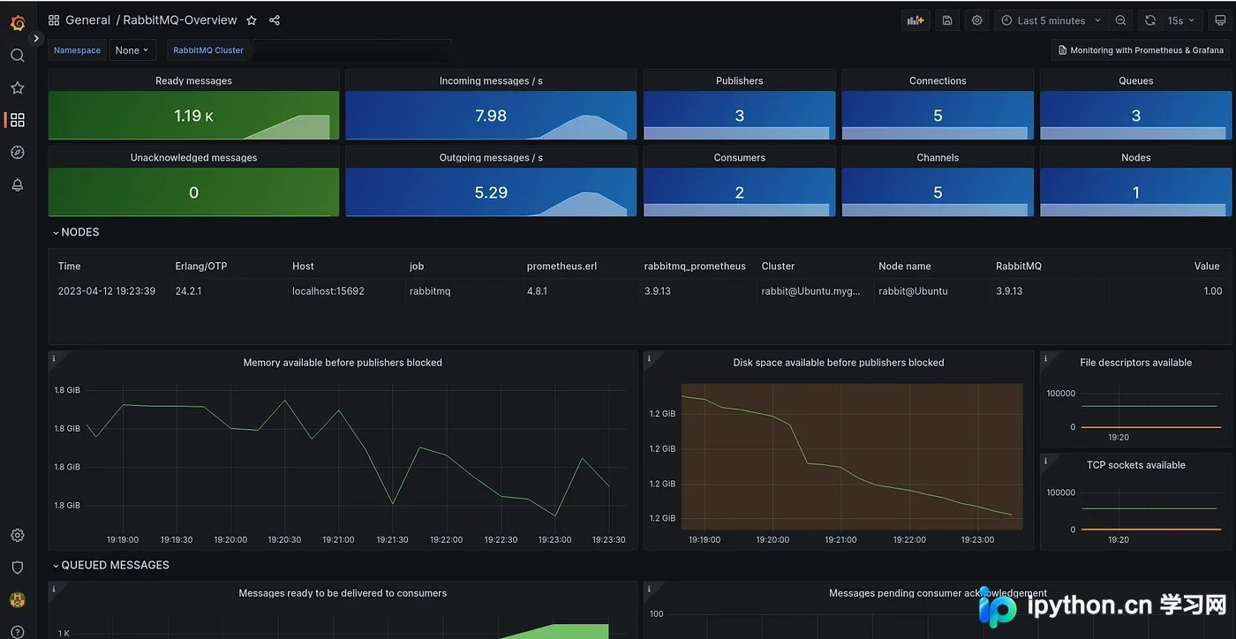1236x639 pixels.
Task: Open the Connections panel title menu
Action: pyautogui.click(x=938, y=81)
